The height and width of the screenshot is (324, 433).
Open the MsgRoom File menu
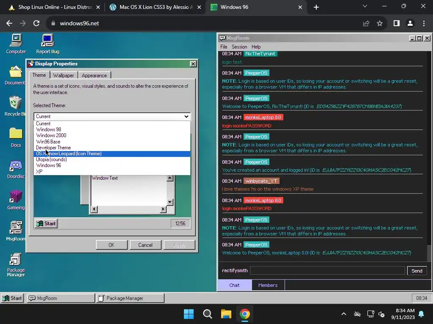pos(224,46)
